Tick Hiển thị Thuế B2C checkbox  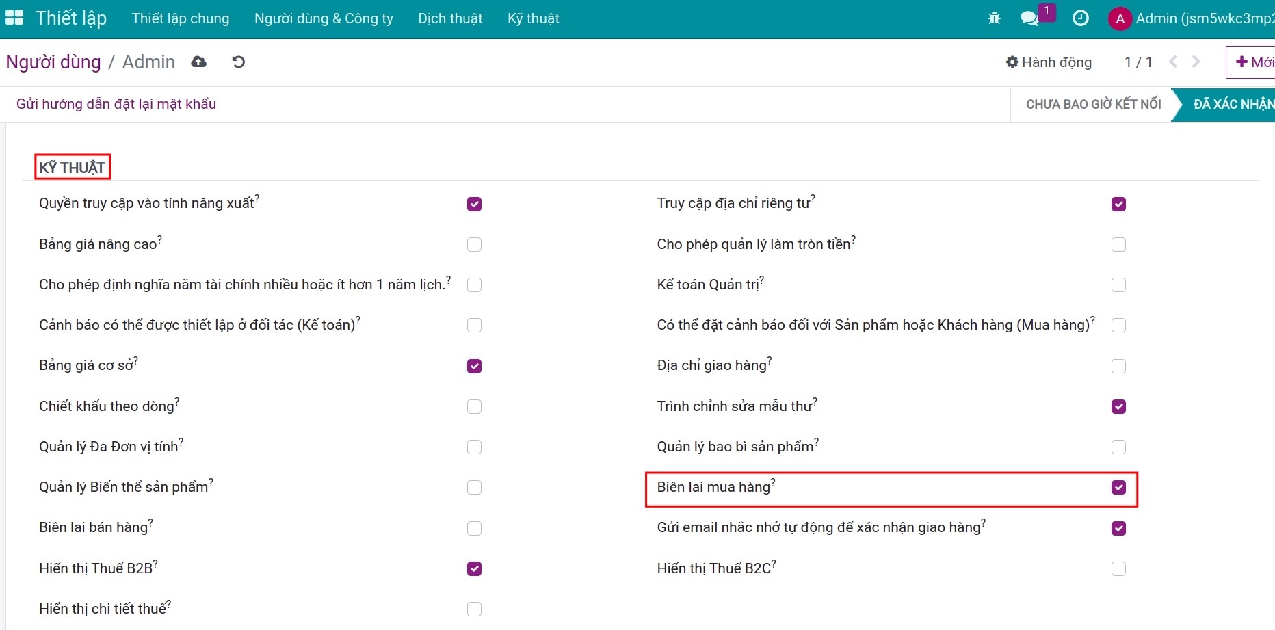tap(1118, 568)
